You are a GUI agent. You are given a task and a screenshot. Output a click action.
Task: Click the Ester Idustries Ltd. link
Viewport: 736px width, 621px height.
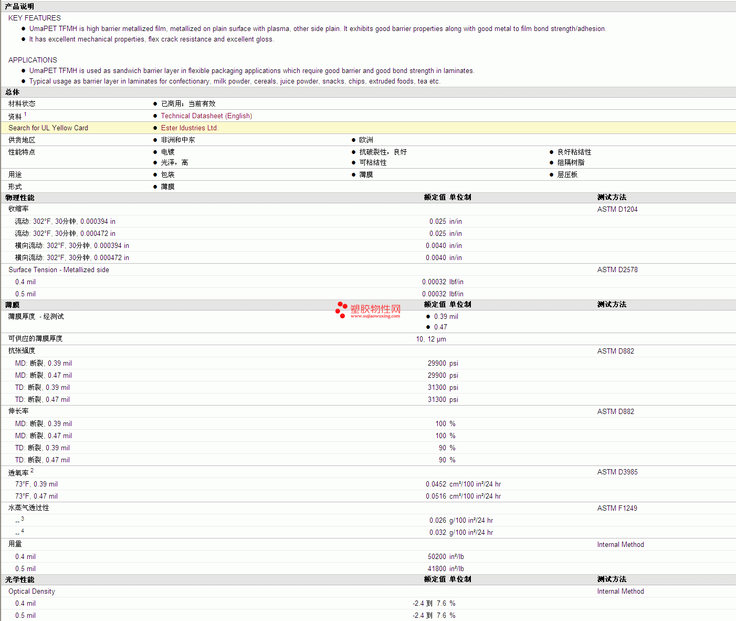pos(189,128)
